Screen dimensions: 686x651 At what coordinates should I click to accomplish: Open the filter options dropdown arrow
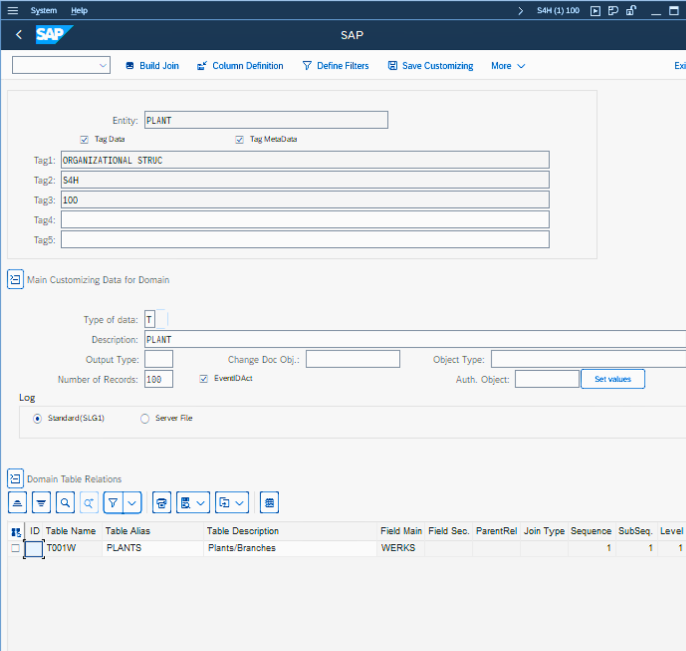click(132, 503)
